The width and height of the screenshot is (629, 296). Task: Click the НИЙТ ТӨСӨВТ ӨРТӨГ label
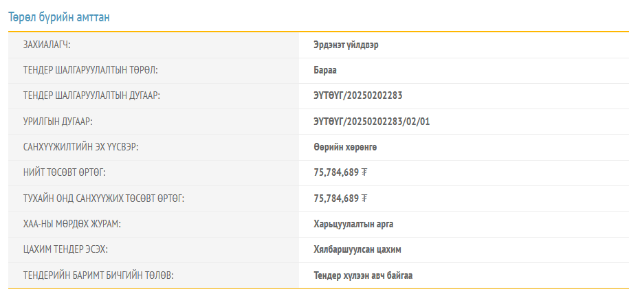pyautogui.click(x=64, y=173)
